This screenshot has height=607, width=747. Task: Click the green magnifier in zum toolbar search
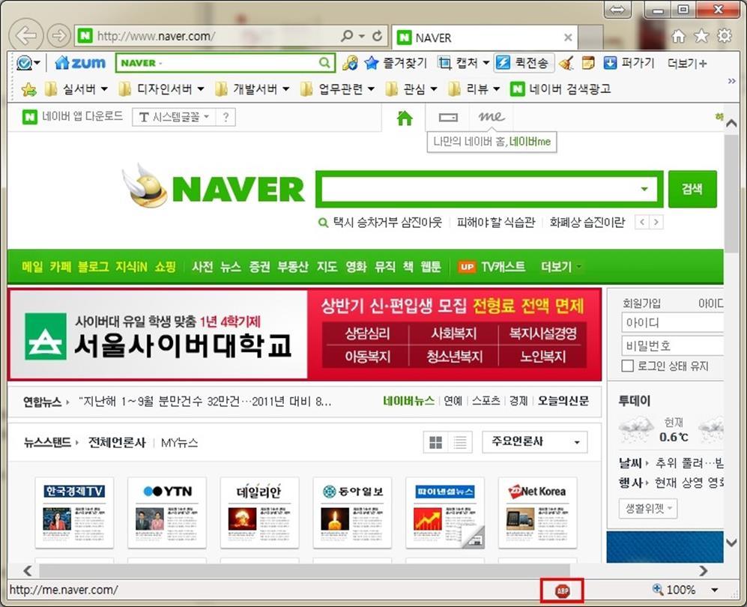point(324,62)
